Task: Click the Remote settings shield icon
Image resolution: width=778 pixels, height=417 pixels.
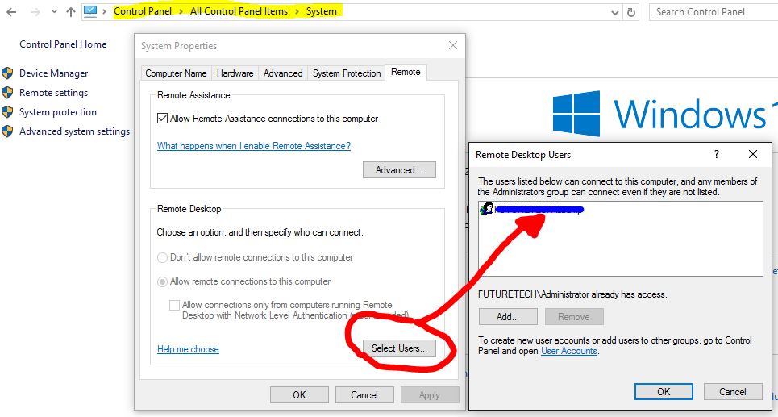Action: coord(7,92)
